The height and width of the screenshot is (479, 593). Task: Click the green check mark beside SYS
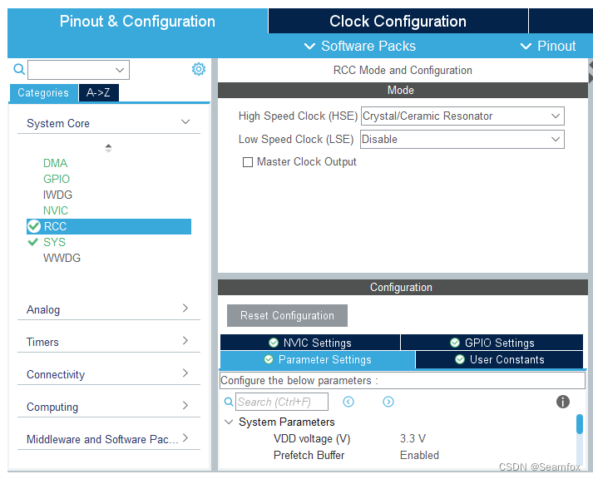tap(33, 242)
